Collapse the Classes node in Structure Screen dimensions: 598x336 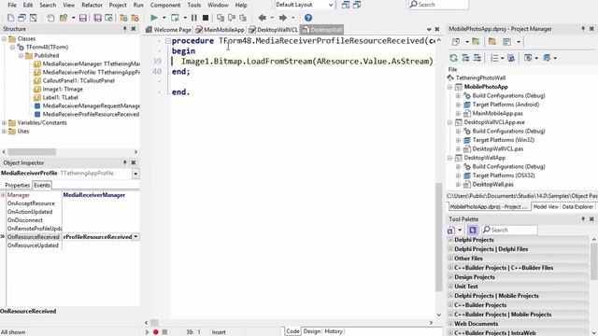pyautogui.click(x=4, y=39)
